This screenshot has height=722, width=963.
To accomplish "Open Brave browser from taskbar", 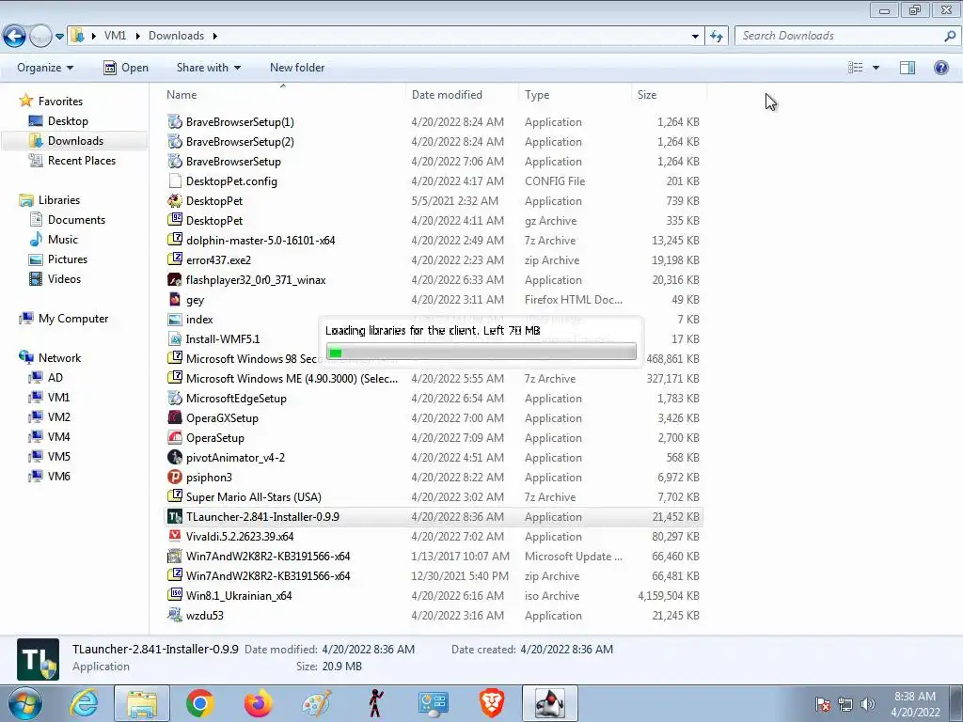I will tap(491, 703).
